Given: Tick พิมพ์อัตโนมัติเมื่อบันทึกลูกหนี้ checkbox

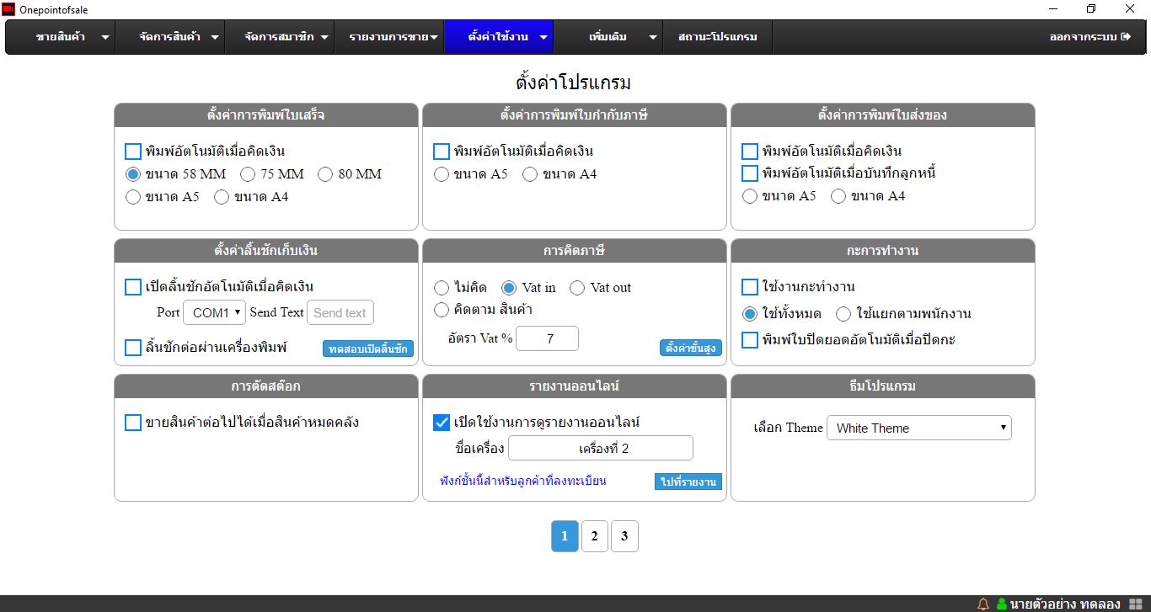Looking at the screenshot, I should click(750, 173).
